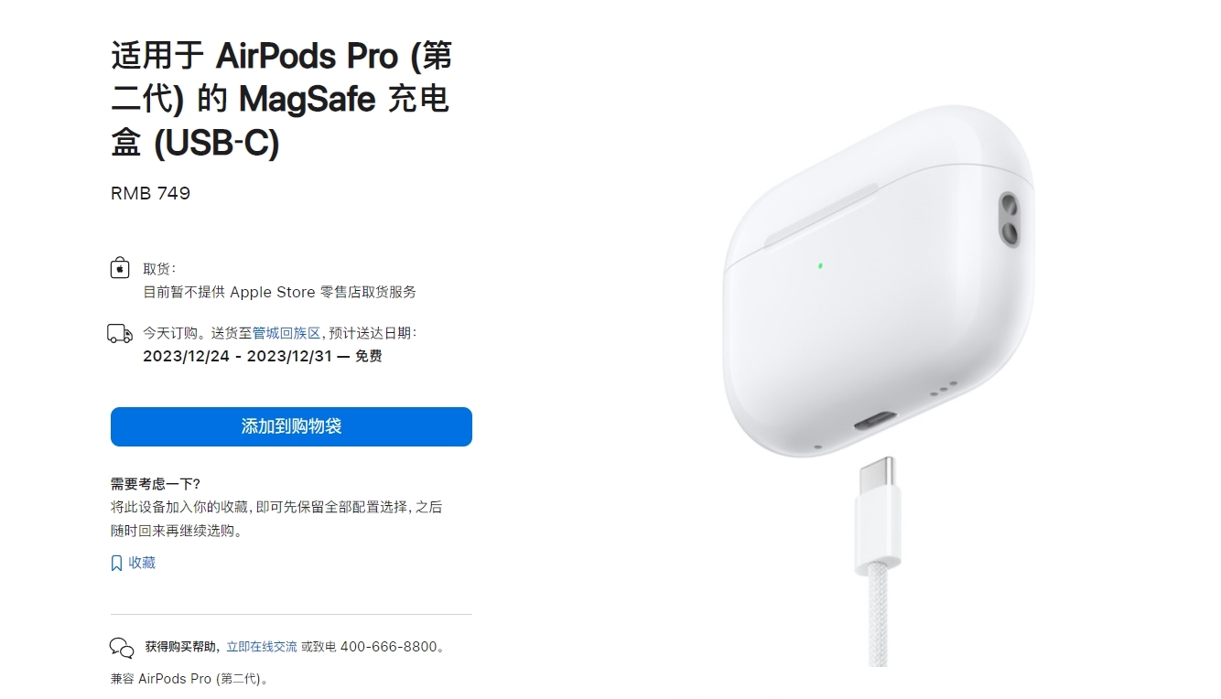Click the USB-C cable connector in the image
1221x699 pixels.
tap(879, 515)
